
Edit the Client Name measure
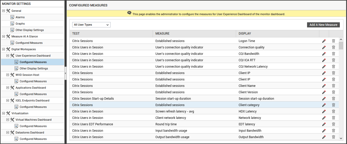(x=324, y=86)
